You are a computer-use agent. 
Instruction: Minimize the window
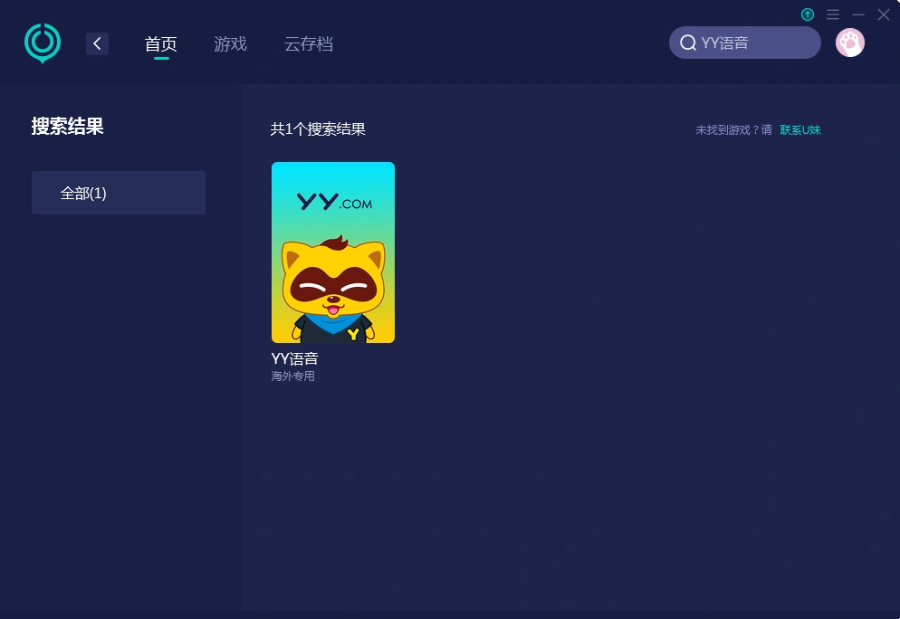click(x=858, y=14)
